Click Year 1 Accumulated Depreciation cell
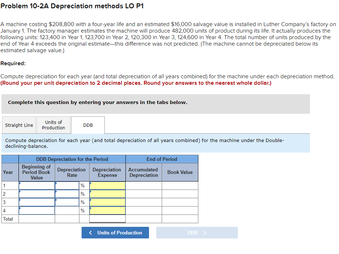 [144, 186]
